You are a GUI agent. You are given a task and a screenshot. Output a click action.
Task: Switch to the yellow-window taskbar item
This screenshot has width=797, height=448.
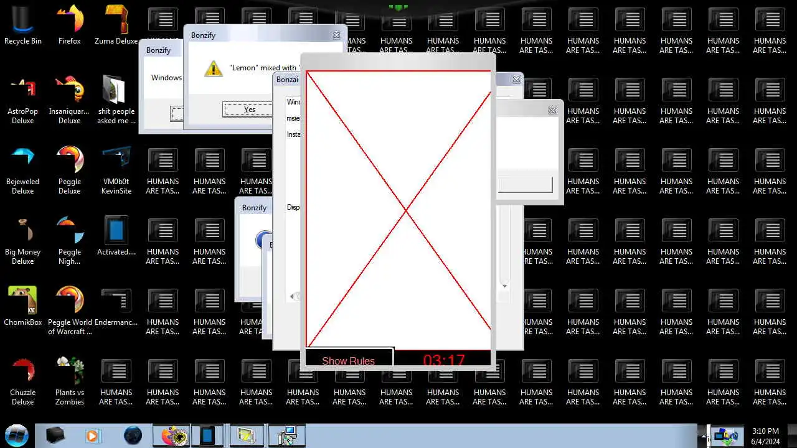247,436
